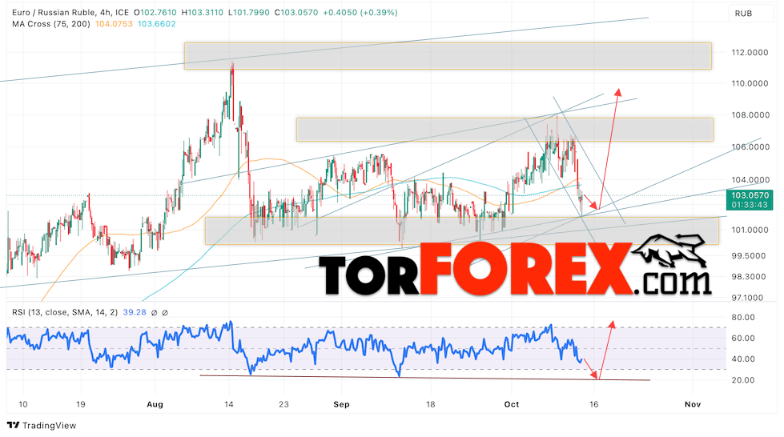Screen dimensions: 784x437
Task: Click the close value C103.0570
Action: click(296, 13)
